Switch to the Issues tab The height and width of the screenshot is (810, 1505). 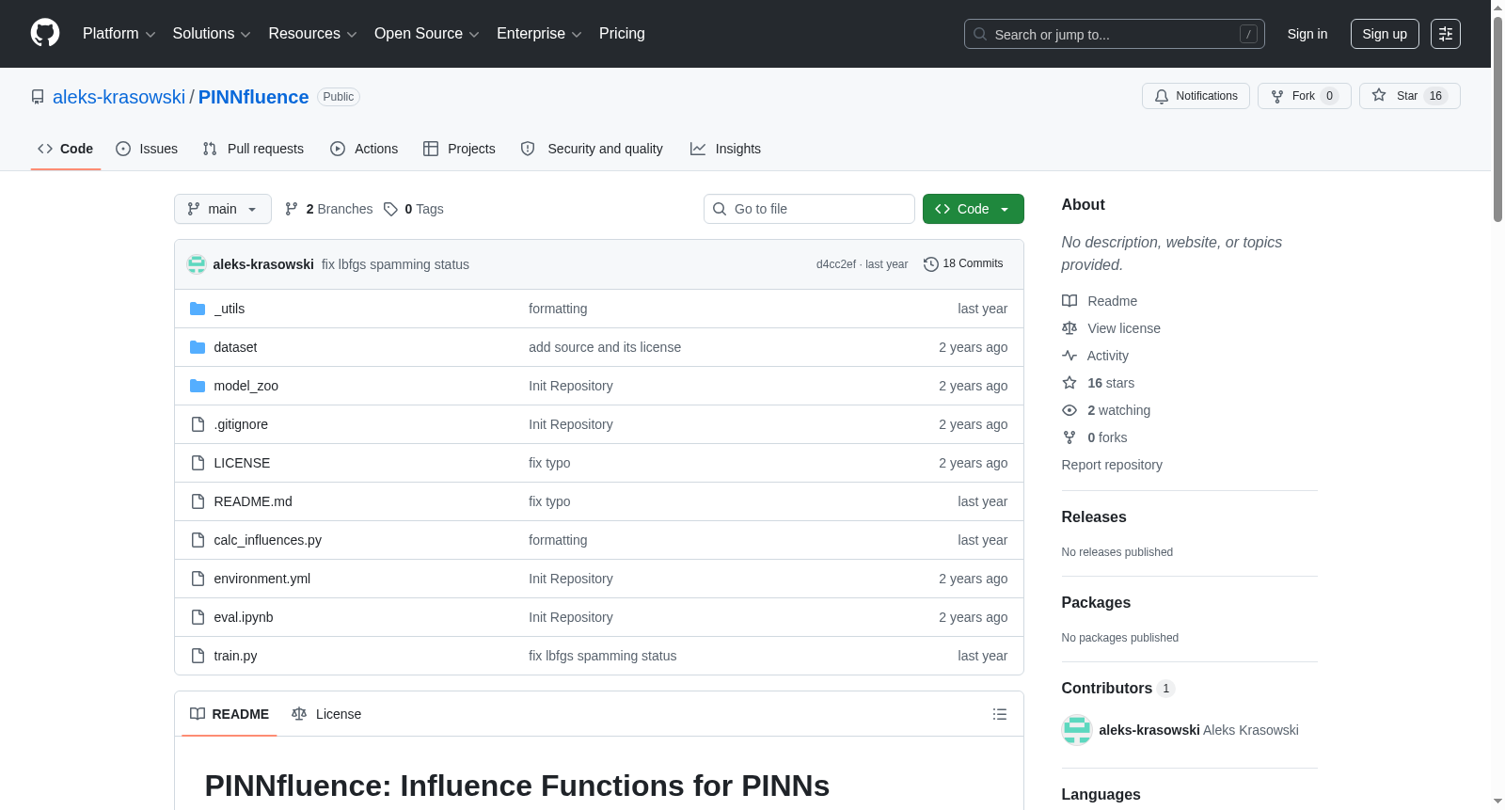point(147,149)
